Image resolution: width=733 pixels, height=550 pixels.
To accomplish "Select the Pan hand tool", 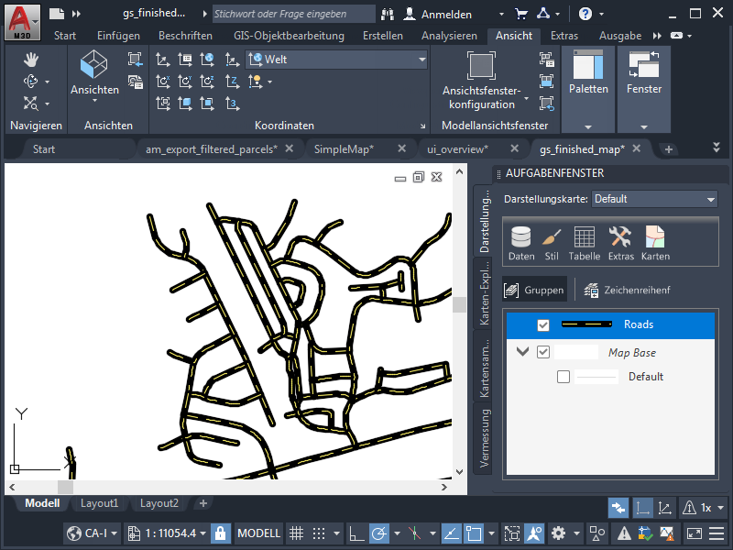I will pyautogui.click(x=31, y=59).
